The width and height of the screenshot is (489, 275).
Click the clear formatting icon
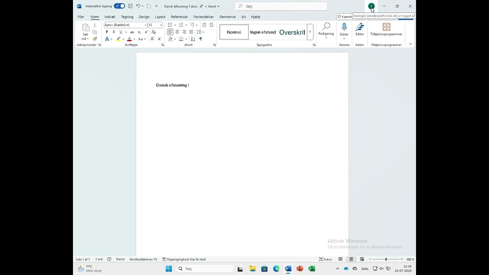coord(154,32)
